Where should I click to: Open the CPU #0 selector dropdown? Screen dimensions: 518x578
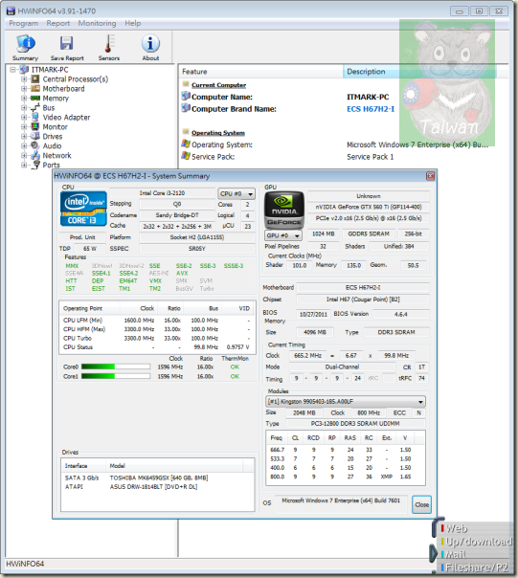click(236, 193)
